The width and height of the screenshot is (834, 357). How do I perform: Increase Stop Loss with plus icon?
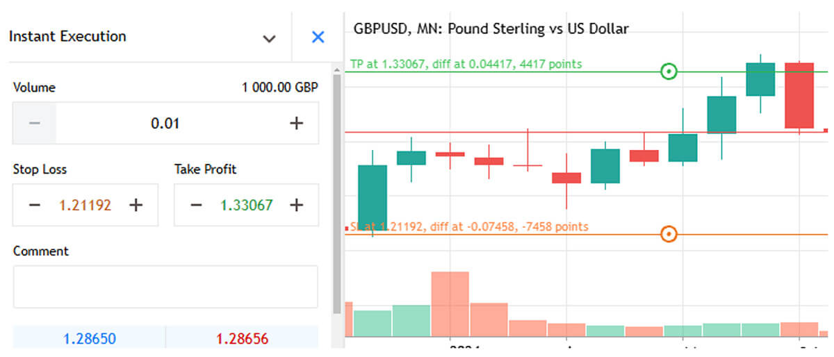pyautogui.click(x=136, y=205)
